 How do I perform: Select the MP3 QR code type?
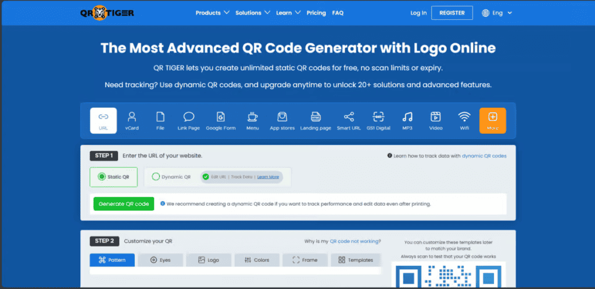point(407,120)
